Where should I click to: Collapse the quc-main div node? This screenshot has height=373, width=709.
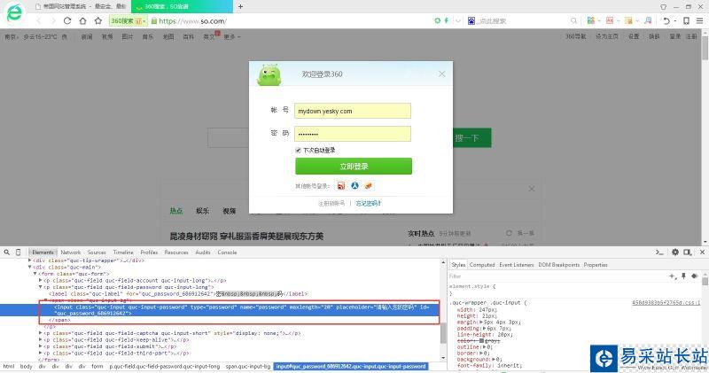point(30,268)
